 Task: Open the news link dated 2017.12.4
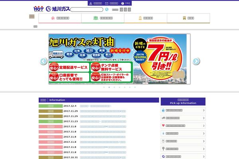point(96,106)
